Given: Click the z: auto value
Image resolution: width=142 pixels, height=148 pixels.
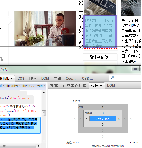Looking at the screenshot, I should (x=134, y=142).
